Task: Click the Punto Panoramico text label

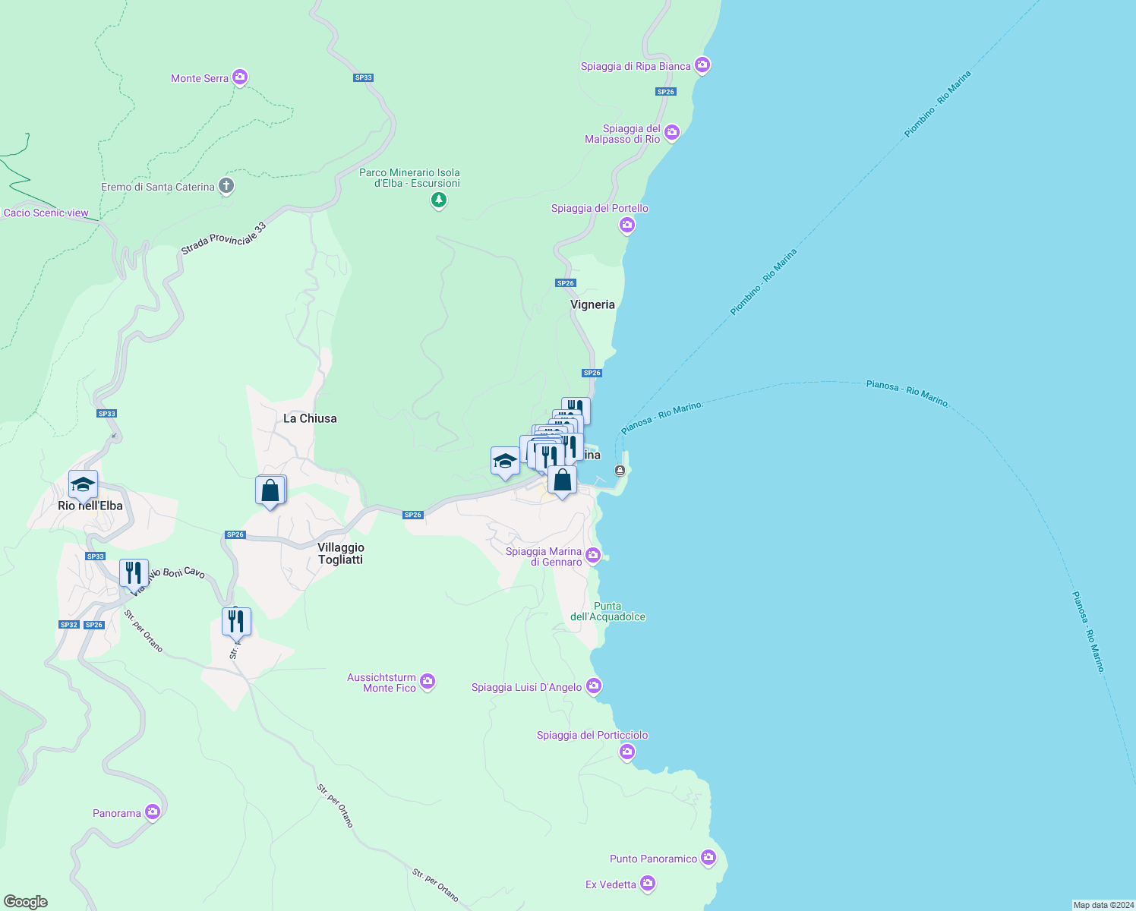Action: pyautogui.click(x=654, y=859)
